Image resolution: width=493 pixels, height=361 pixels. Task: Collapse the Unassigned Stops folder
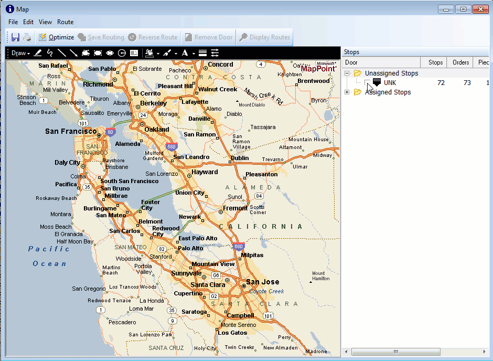(x=347, y=73)
